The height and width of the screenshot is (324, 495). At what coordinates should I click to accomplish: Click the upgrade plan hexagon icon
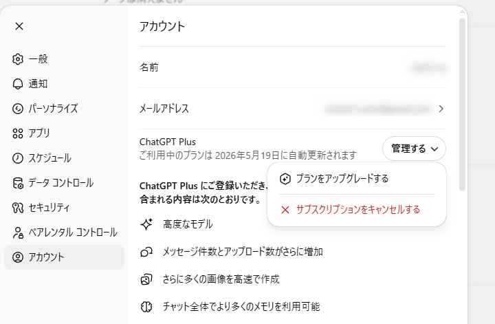pos(285,179)
